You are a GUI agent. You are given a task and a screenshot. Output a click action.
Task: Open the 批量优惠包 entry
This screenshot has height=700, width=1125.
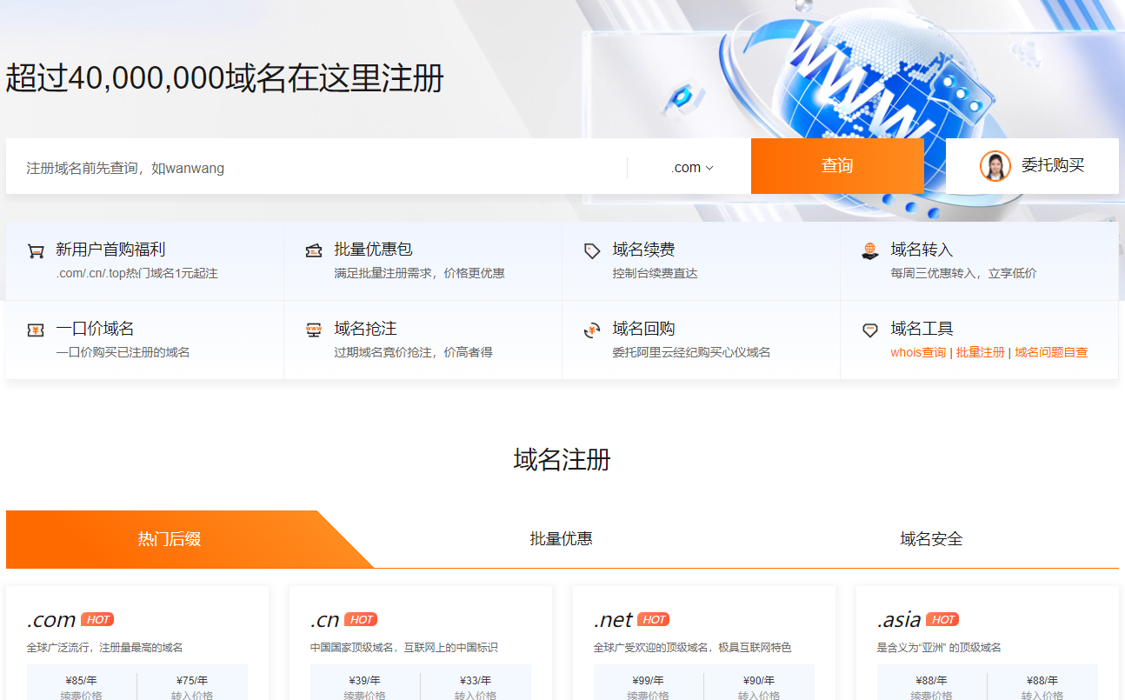tap(423, 261)
